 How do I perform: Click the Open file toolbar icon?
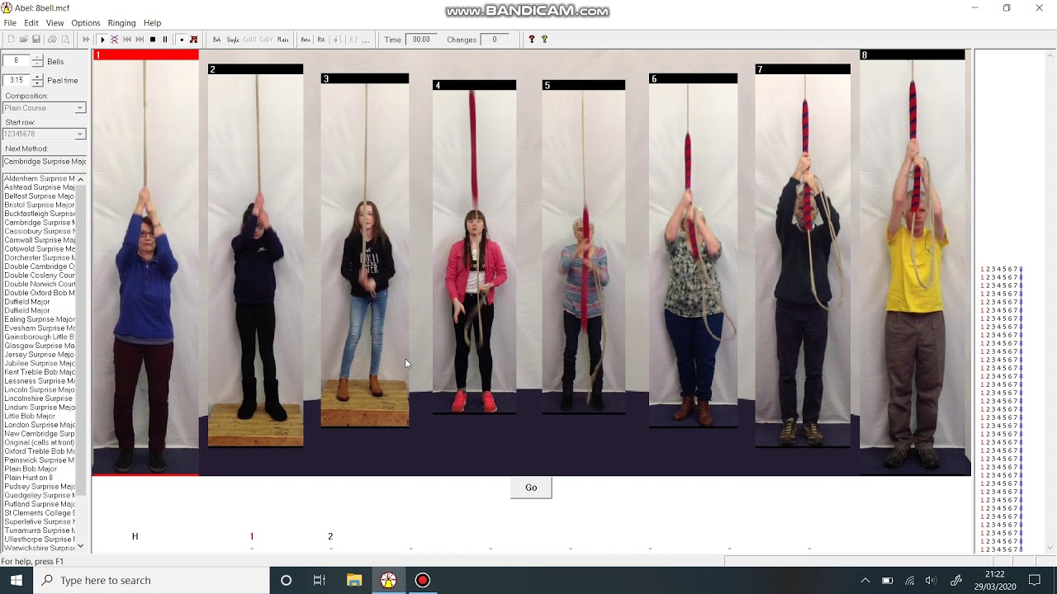pyautogui.click(x=24, y=40)
